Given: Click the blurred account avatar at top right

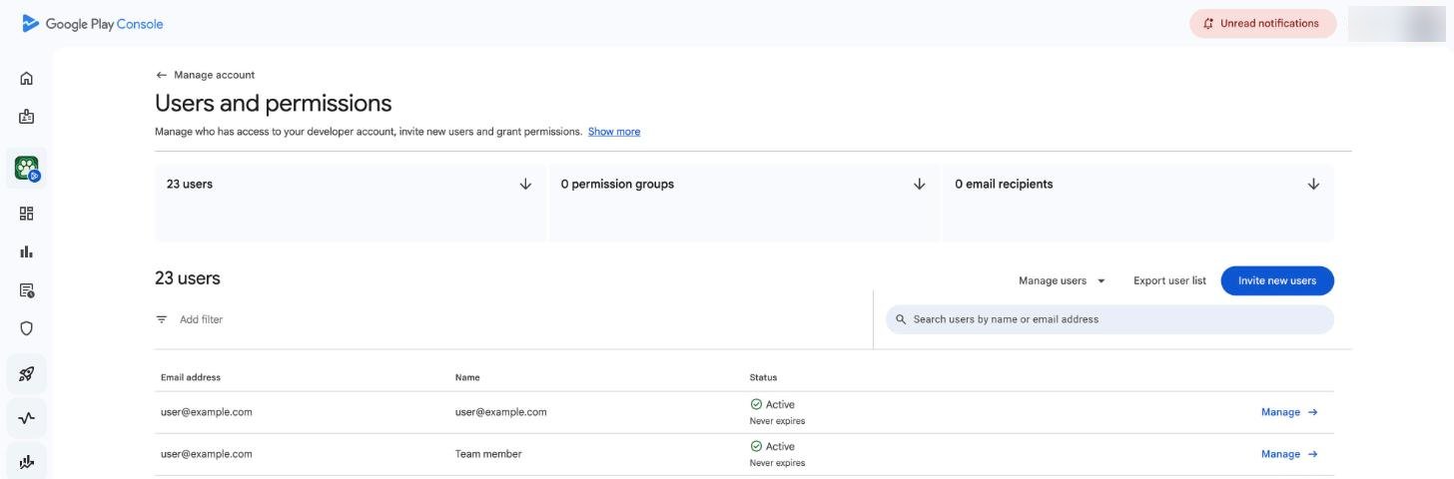Looking at the screenshot, I should coord(1396,23).
